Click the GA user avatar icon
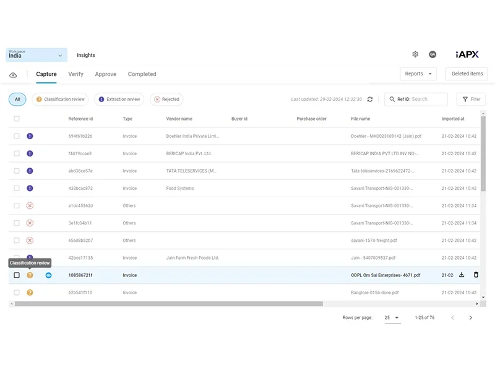Viewport: 495px width, 371px height. click(433, 54)
